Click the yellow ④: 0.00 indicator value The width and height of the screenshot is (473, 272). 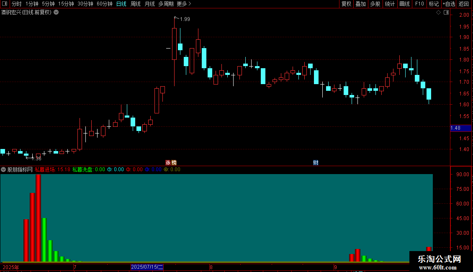pyautogui.click(x=172, y=169)
